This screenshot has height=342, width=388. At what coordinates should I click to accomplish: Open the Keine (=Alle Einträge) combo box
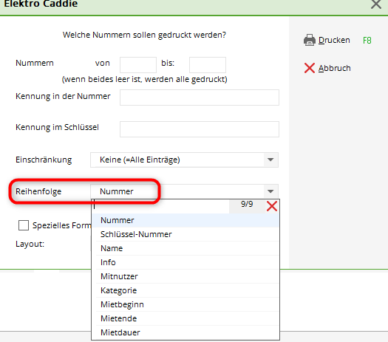(184, 160)
